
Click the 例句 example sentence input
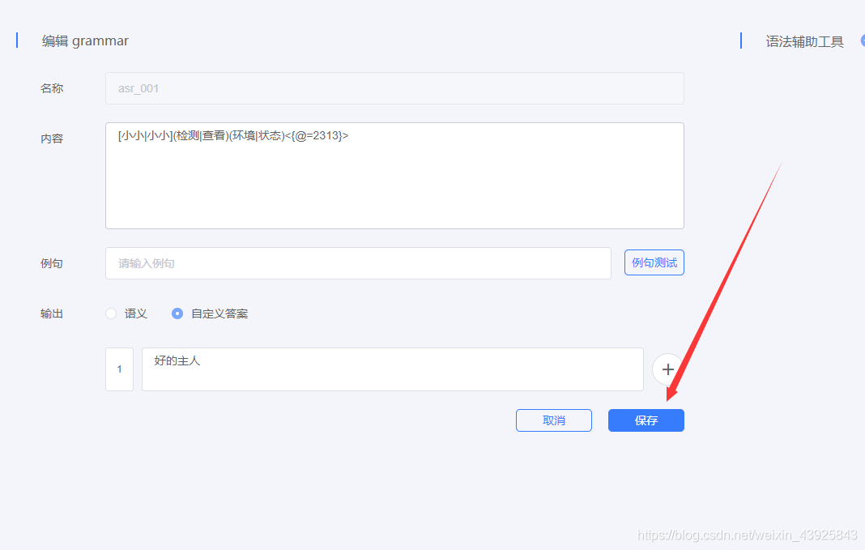pos(358,263)
